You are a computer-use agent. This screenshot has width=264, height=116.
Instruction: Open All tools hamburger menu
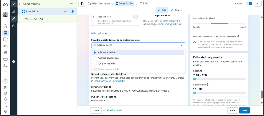[5, 73]
